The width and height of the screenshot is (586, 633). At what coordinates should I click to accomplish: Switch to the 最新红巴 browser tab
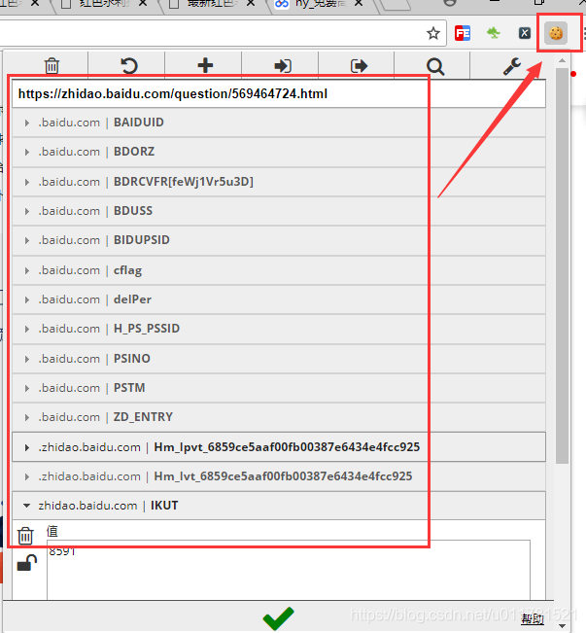(x=210, y=5)
